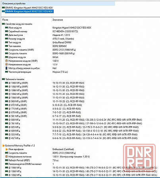The image size is (160, 178).
Task: Sort by the Значение column header
Action: [x=58, y=20]
